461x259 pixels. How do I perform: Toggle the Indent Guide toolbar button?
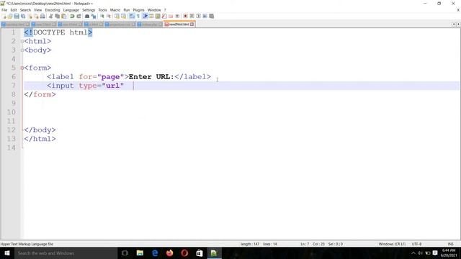(x=145, y=16)
